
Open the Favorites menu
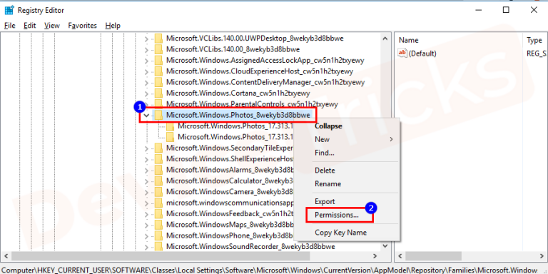pos(83,26)
